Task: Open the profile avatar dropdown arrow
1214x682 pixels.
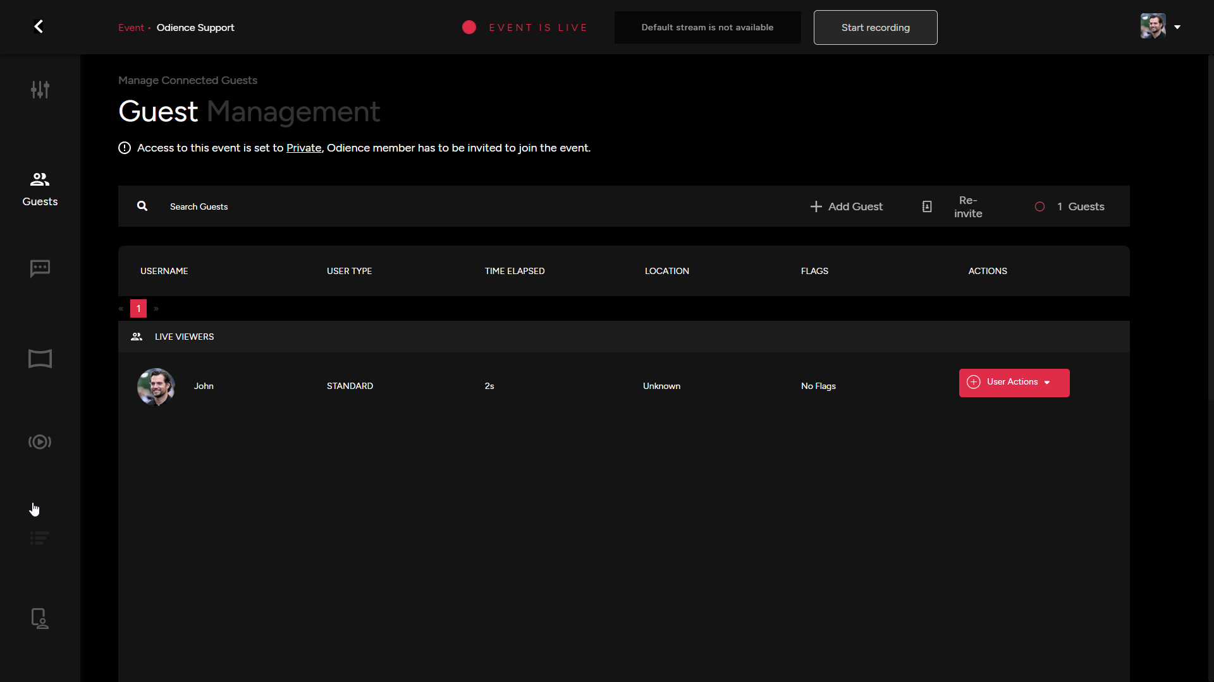Action: 1177,27
